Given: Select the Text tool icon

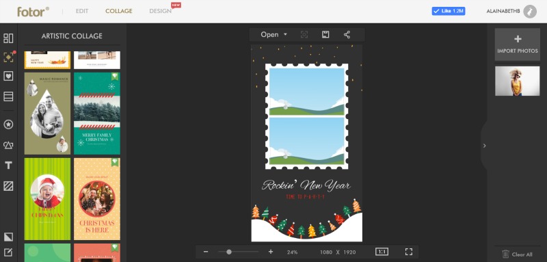Looking at the screenshot, I should point(8,166).
